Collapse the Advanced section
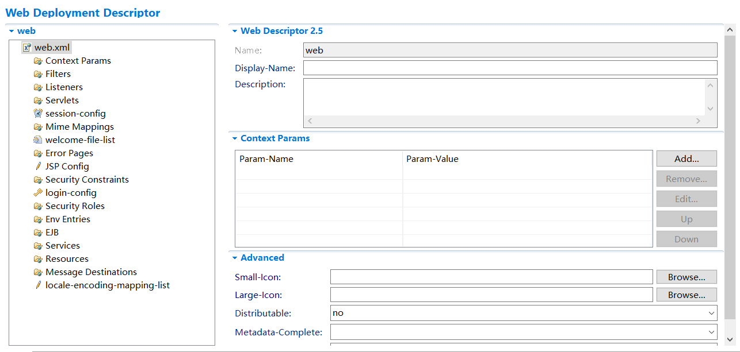 pyautogui.click(x=235, y=258)
